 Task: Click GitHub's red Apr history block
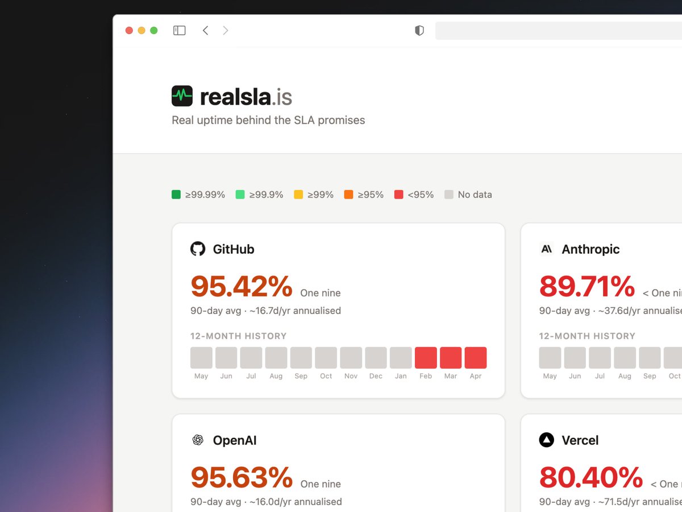tap(476, 358)
